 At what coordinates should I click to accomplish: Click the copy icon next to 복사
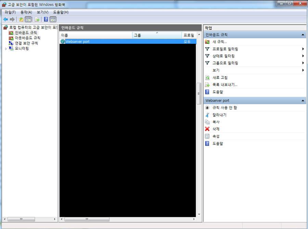[207, 122]
